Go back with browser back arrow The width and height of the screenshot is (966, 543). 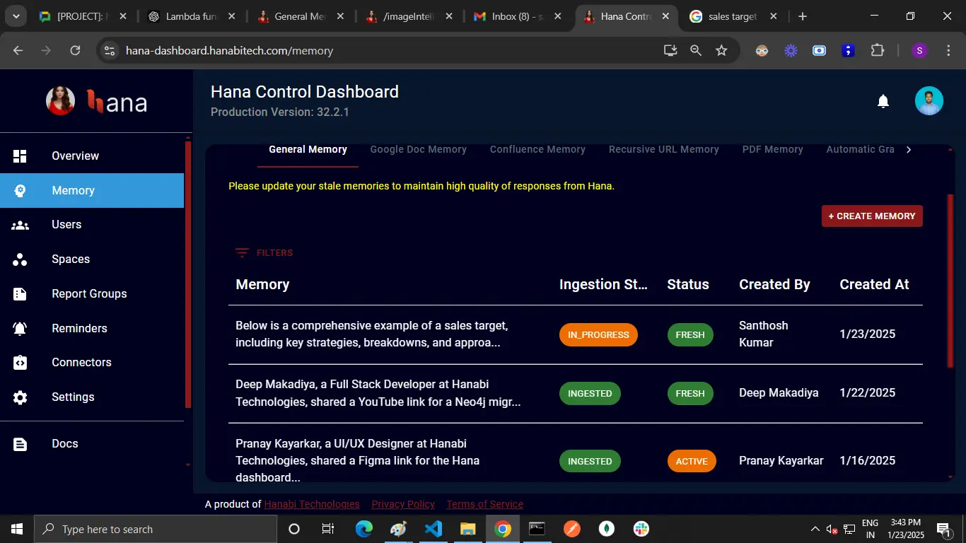click(18, 50)
